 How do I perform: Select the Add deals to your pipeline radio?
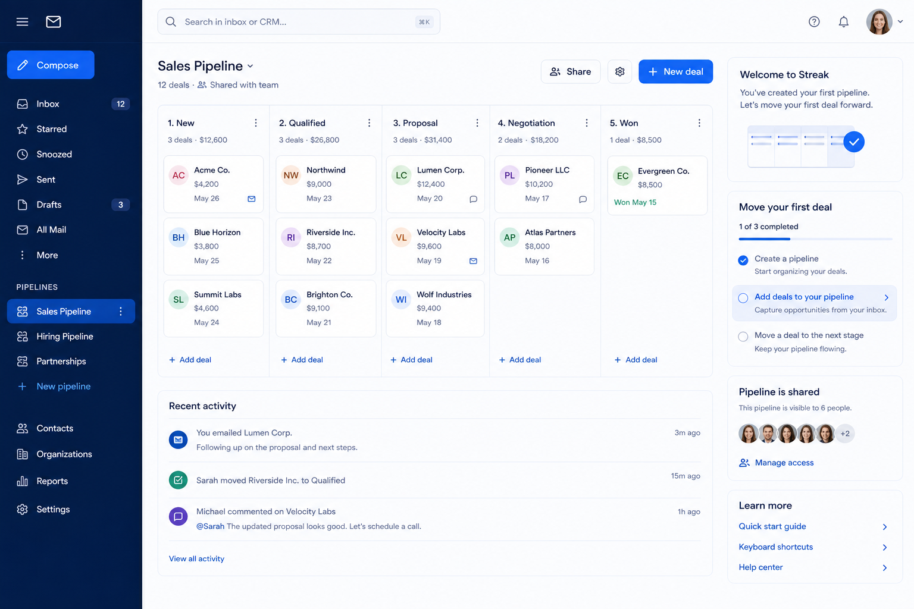click(743, 298)
